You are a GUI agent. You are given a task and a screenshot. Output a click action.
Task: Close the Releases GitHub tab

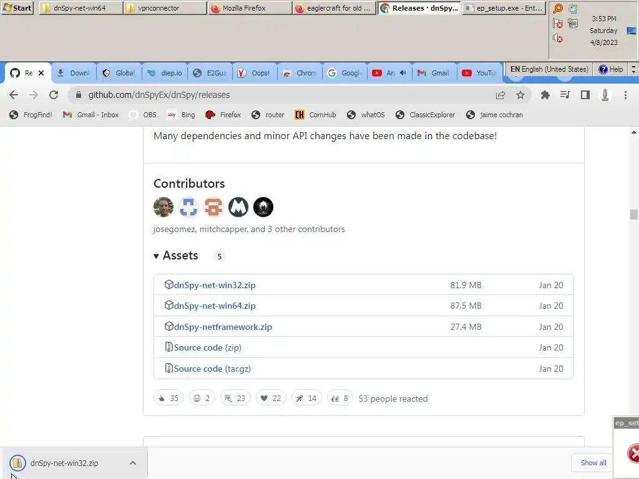click(41, 73)
